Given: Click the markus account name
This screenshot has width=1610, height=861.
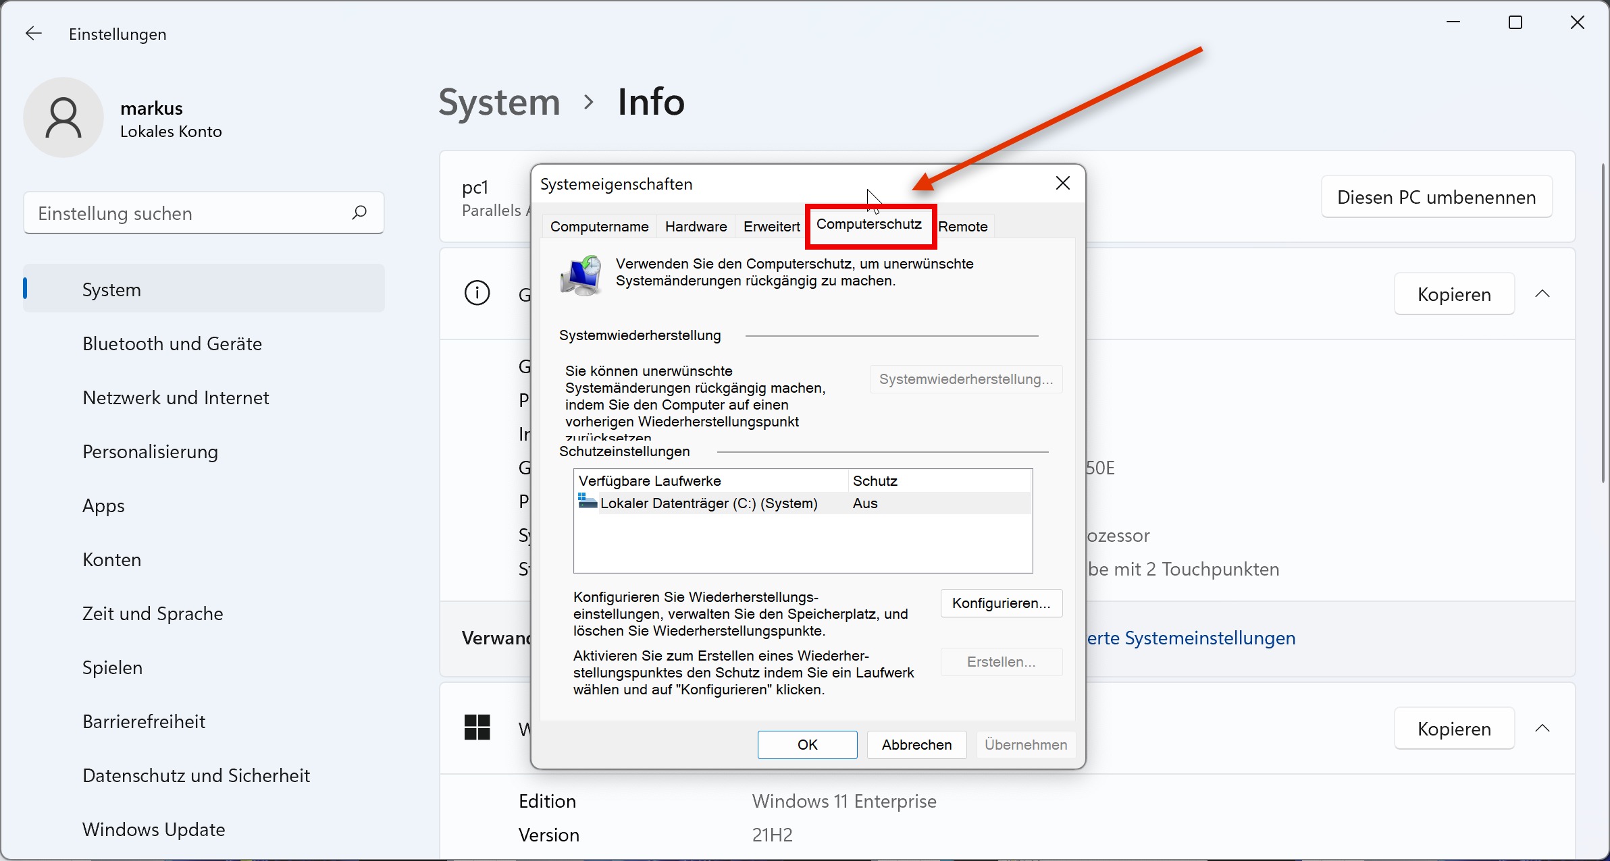Looking at the screenshot, I should [x=151, y=109].
